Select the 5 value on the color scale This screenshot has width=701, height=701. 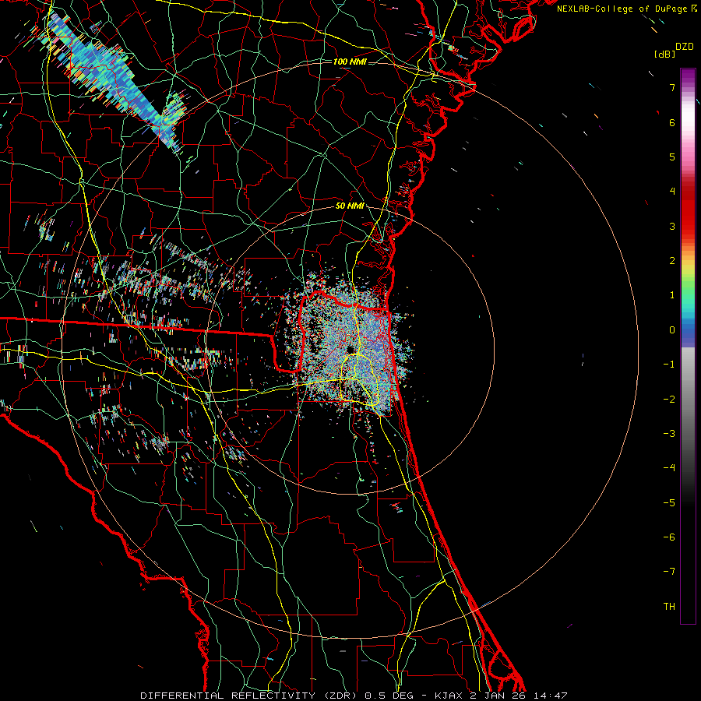(x=672, y=157)
